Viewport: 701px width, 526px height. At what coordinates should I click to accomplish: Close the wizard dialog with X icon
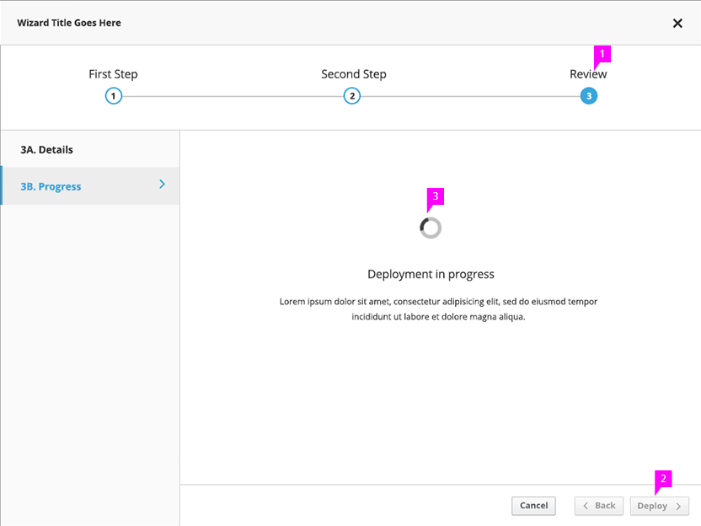click(677, 24)
